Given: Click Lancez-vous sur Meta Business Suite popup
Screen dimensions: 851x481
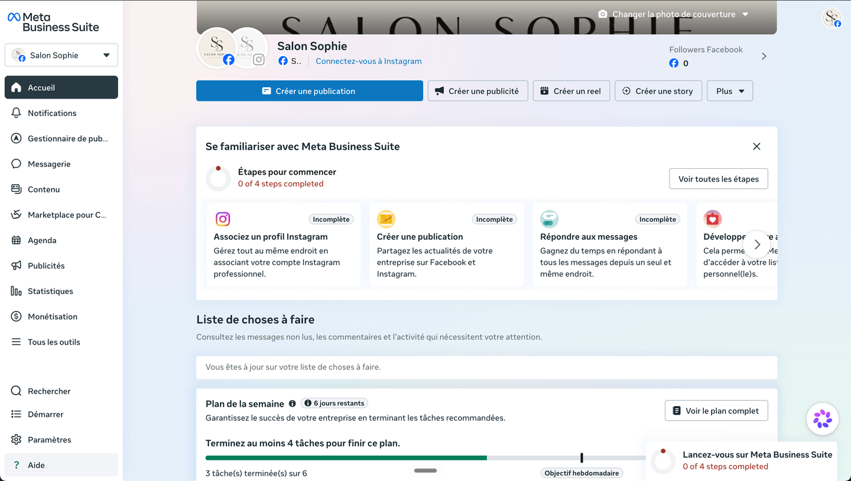Looking at the screenshot, I should (741, 460).
